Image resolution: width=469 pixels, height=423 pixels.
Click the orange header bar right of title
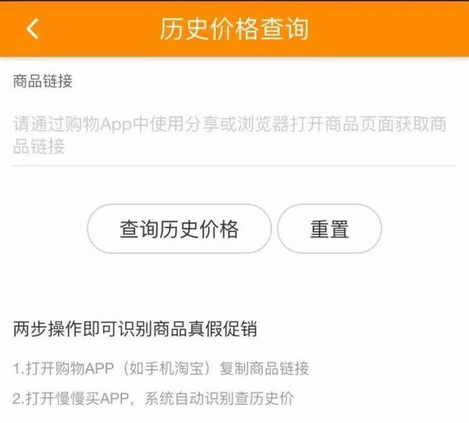388,29
